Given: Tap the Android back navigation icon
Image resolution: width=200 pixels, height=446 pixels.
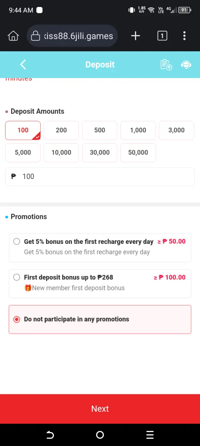Looking at the screenshot, I should click(50, 435).
